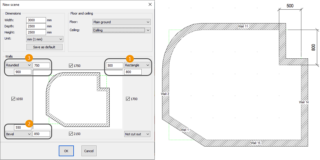Click the Depth input field
Viewport: 320px width, 160px height.
pyautogui.click(x=36, y=26)
